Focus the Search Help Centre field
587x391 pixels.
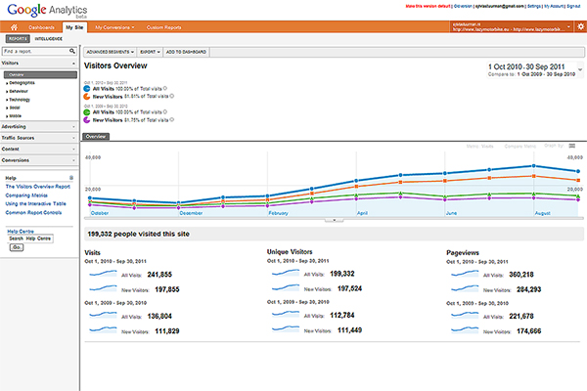30,239
